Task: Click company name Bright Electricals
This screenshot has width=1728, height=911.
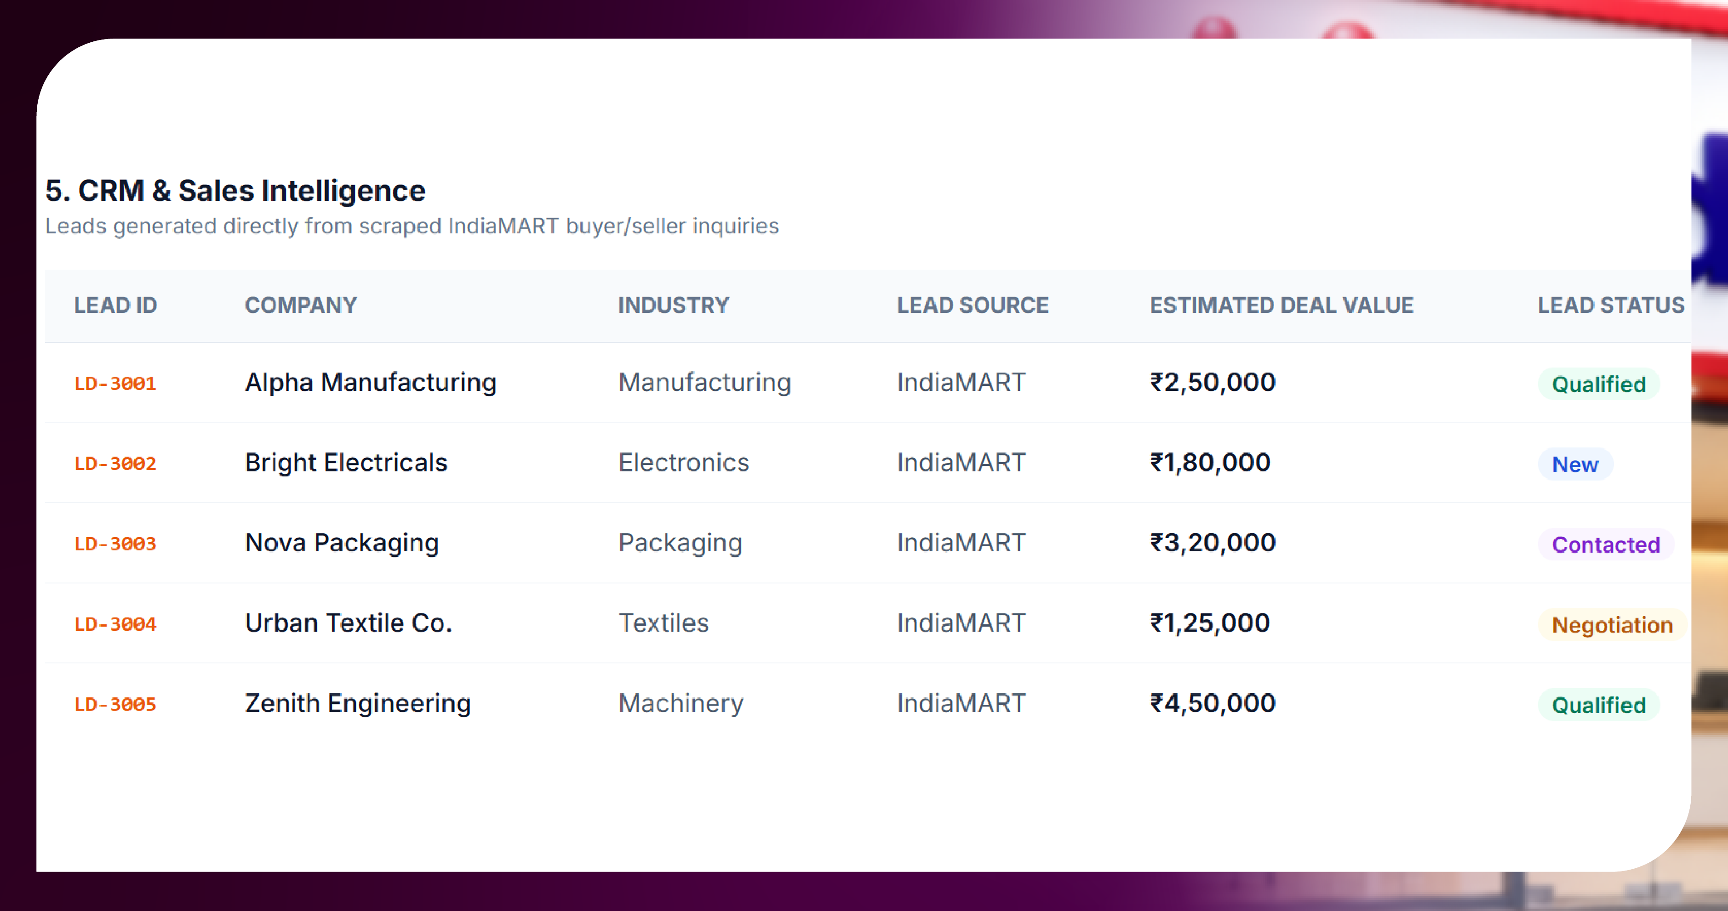Action: [346, 463]
